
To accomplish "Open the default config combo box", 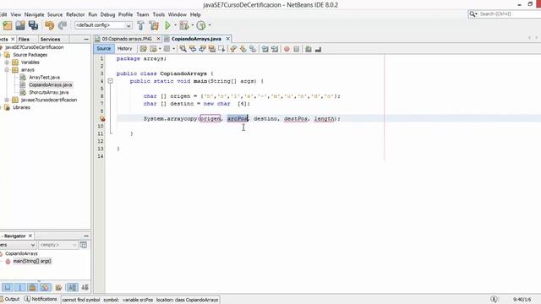I will coord(103,25).
